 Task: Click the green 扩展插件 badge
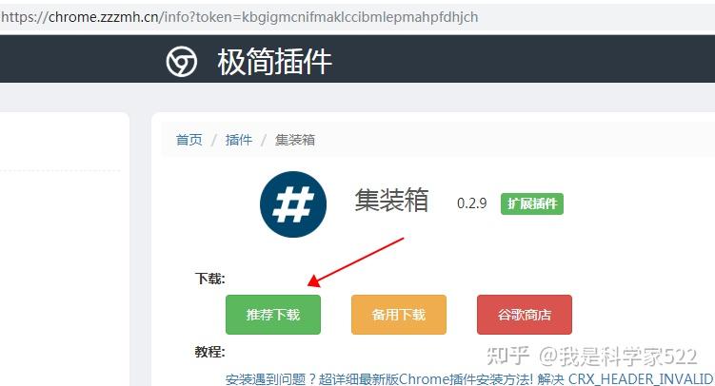click(x=532, y=203)
